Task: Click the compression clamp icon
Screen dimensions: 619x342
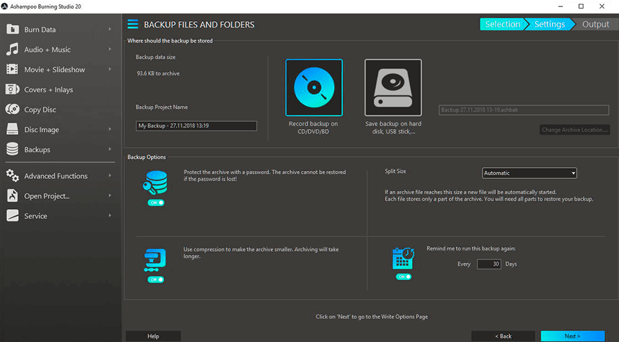Action: click(155, 260)
